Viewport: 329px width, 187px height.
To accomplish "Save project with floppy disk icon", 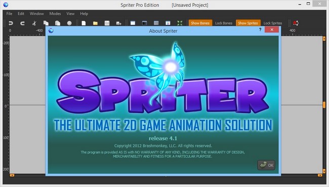I will pos(107,23).
